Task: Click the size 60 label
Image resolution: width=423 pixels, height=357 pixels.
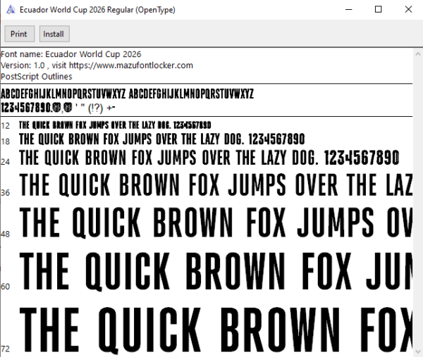Action: [5, 287]
